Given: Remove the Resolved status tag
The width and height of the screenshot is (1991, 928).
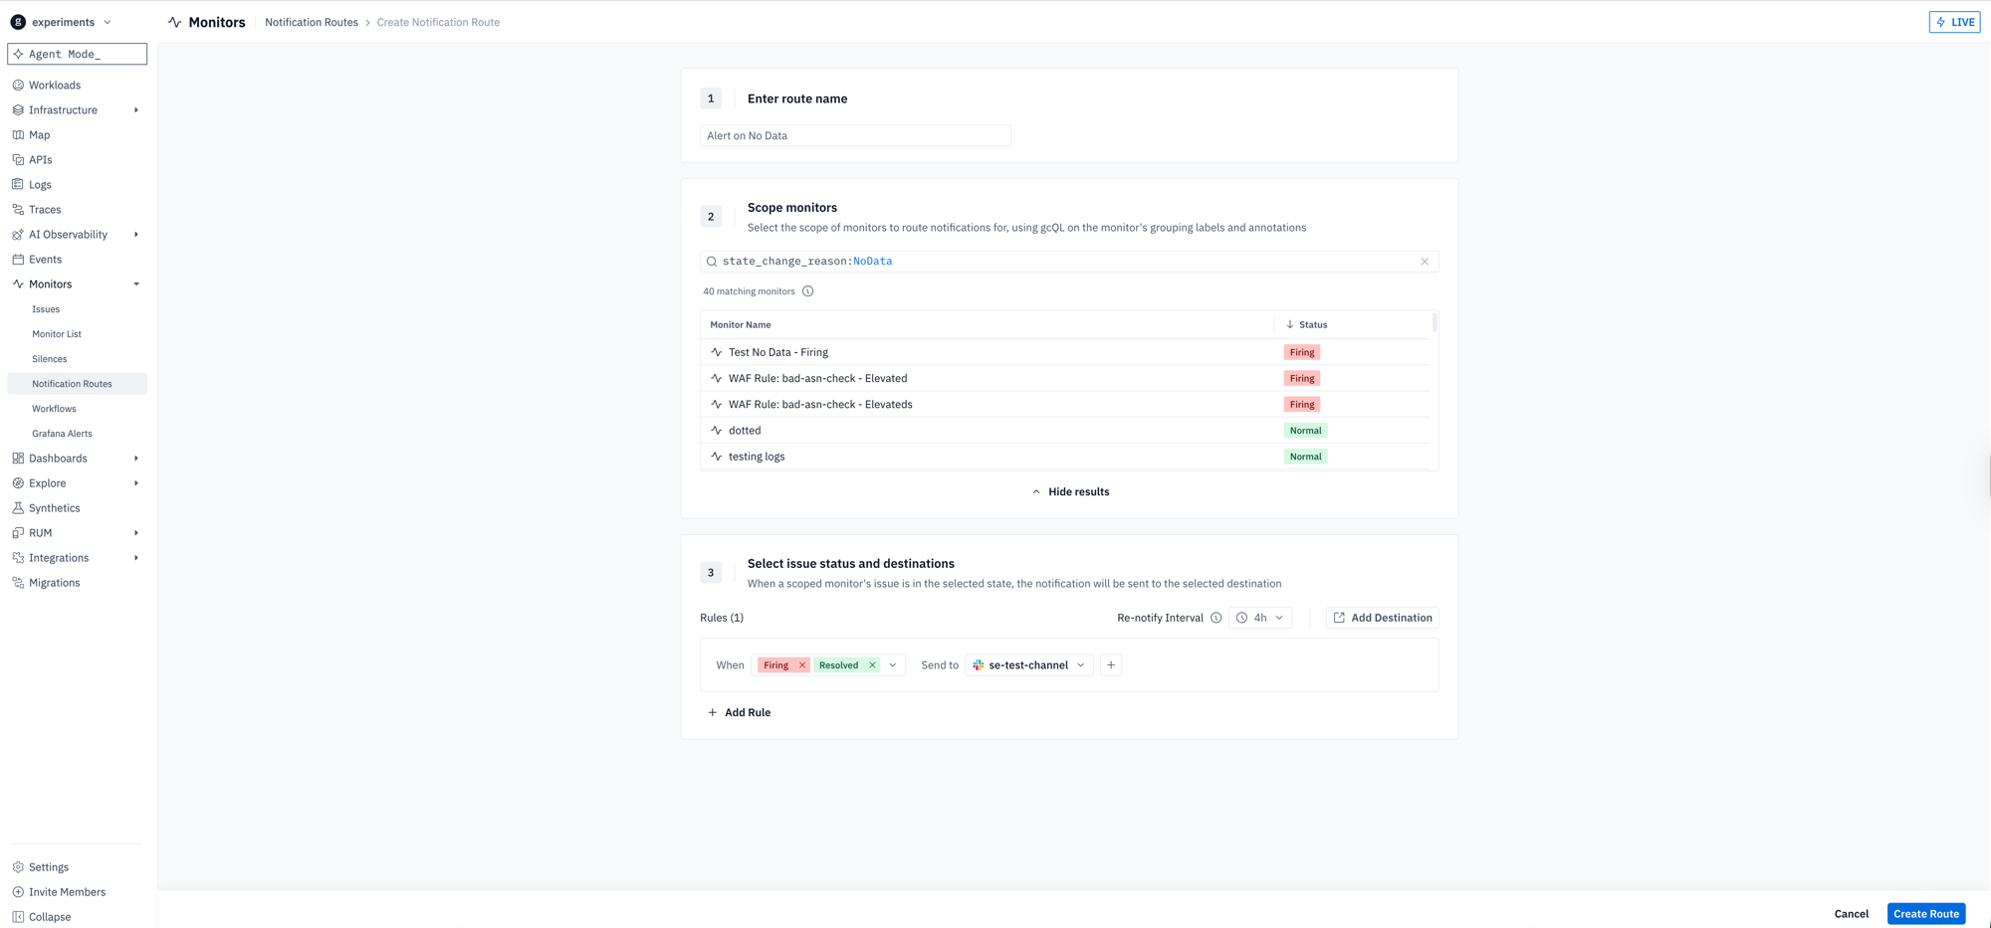Looking at the screenshot, I should click(x=872, y=665).
